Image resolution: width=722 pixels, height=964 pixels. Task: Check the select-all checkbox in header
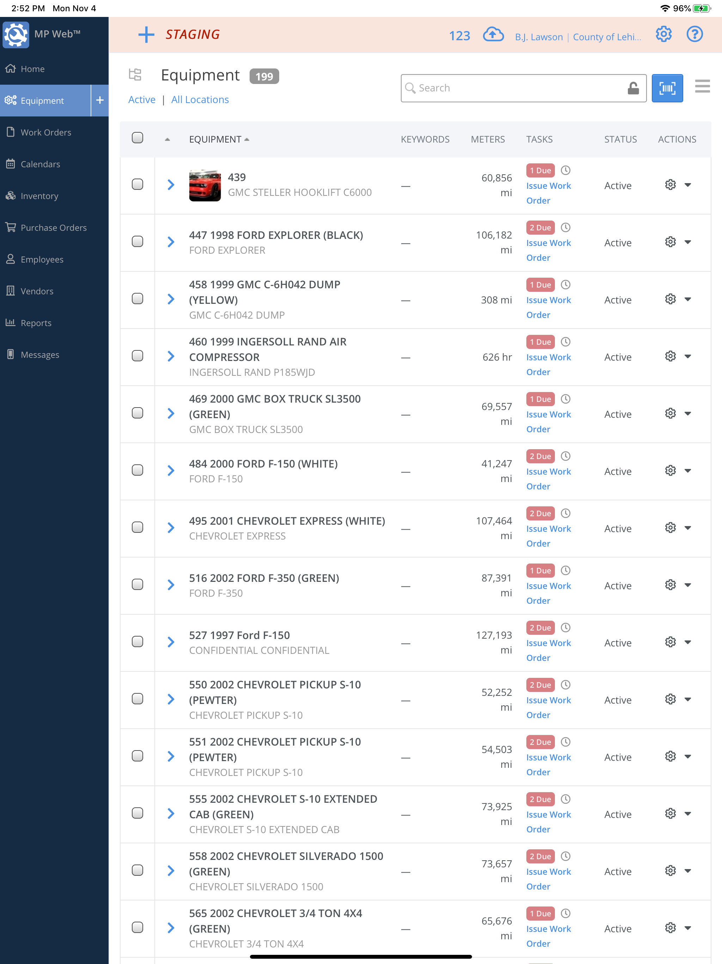pyautogui.click(x=137, y=138)
